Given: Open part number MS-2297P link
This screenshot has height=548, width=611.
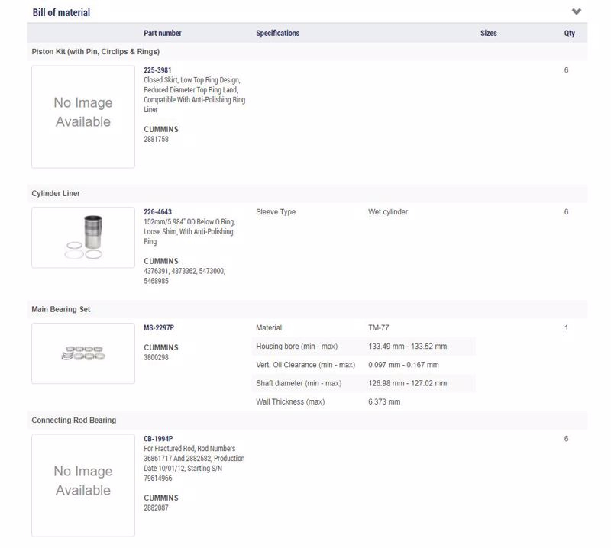Looking at the screenshot, I should (159, 328).
